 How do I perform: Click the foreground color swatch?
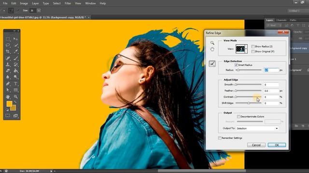[x=9, y=104]
